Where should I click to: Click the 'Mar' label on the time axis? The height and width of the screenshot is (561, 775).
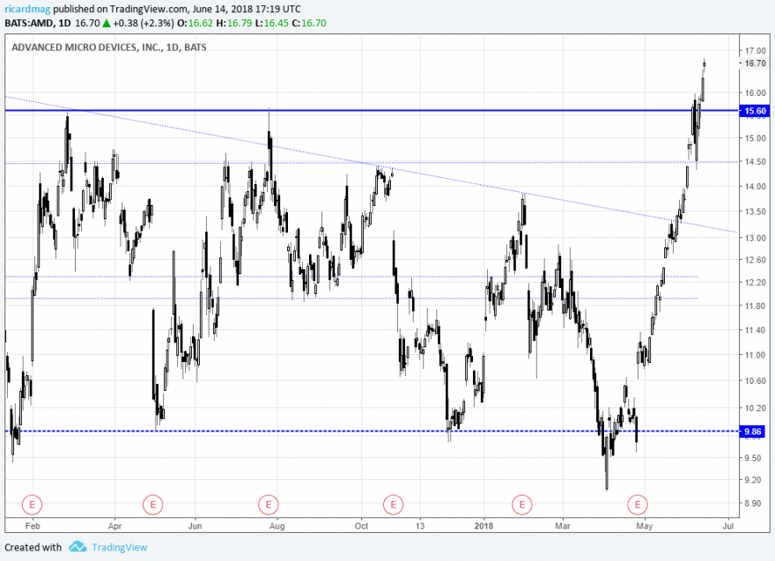coord(563,526)
